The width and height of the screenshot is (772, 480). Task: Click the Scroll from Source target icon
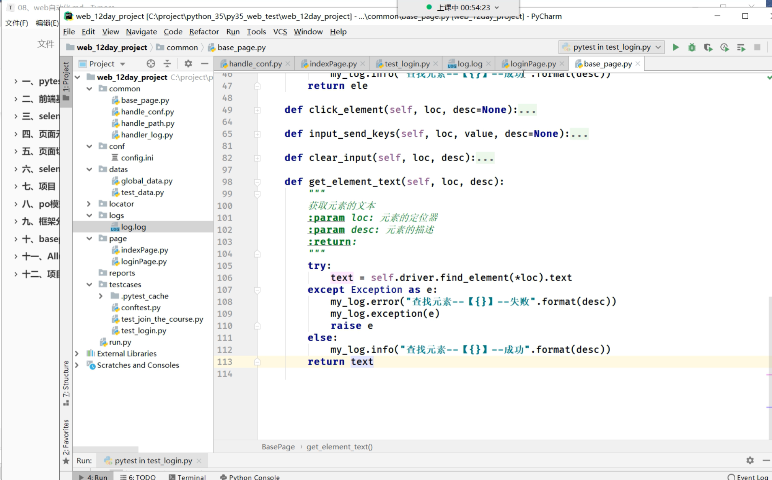[x=151, y=63]
